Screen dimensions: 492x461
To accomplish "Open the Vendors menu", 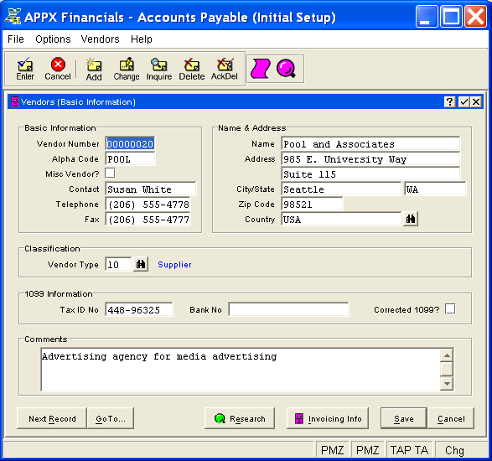I will click(x=100, y=39).
